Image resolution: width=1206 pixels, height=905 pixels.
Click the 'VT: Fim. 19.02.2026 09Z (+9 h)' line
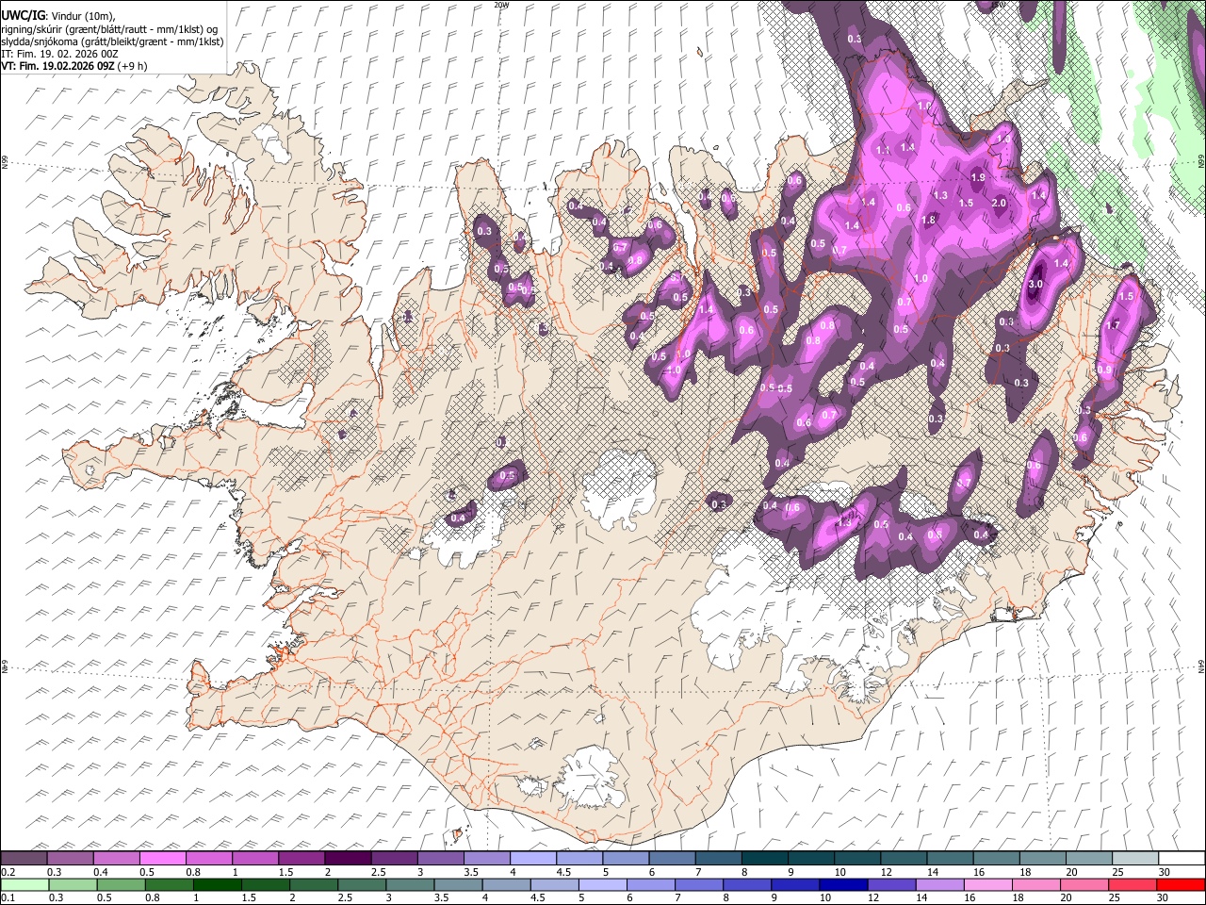point(73,66)
